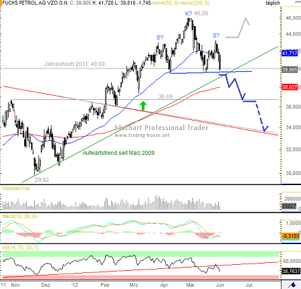
Task: Click the 60827 volume value tag
Action: (x=289, y=206)
